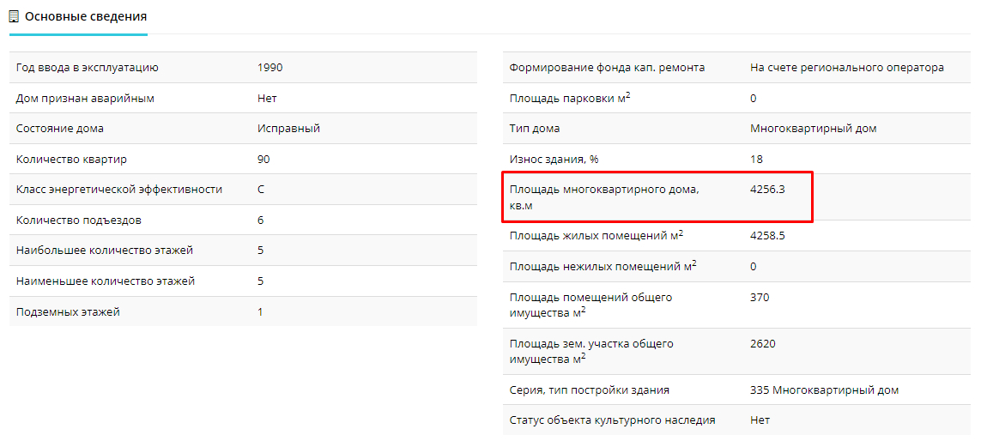Select the Год ввода в эксплуатацию label
Viewport: 981px width, 447px height.
click(87, 68)
